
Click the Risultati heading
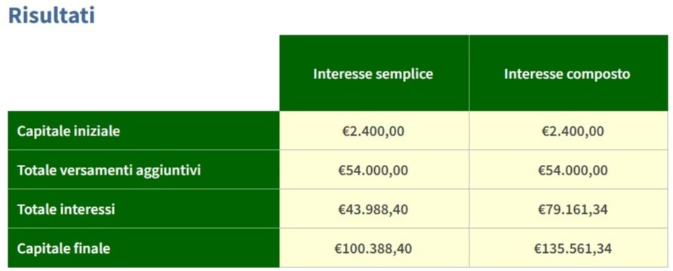[51, 15]
